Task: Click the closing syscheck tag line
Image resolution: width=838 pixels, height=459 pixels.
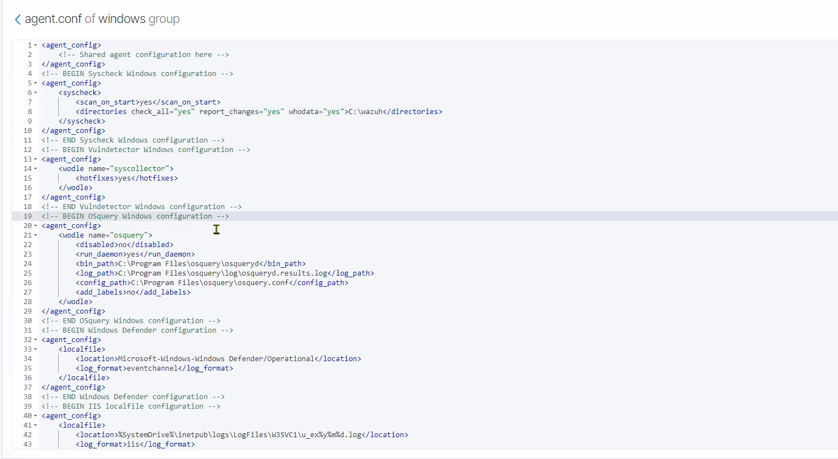Action: tap(82, 121)
